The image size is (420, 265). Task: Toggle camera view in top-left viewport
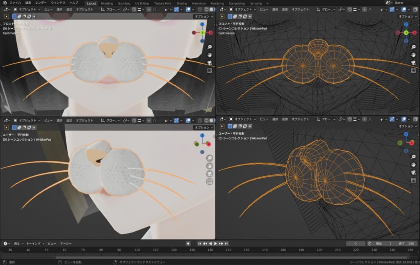[210, 63]
